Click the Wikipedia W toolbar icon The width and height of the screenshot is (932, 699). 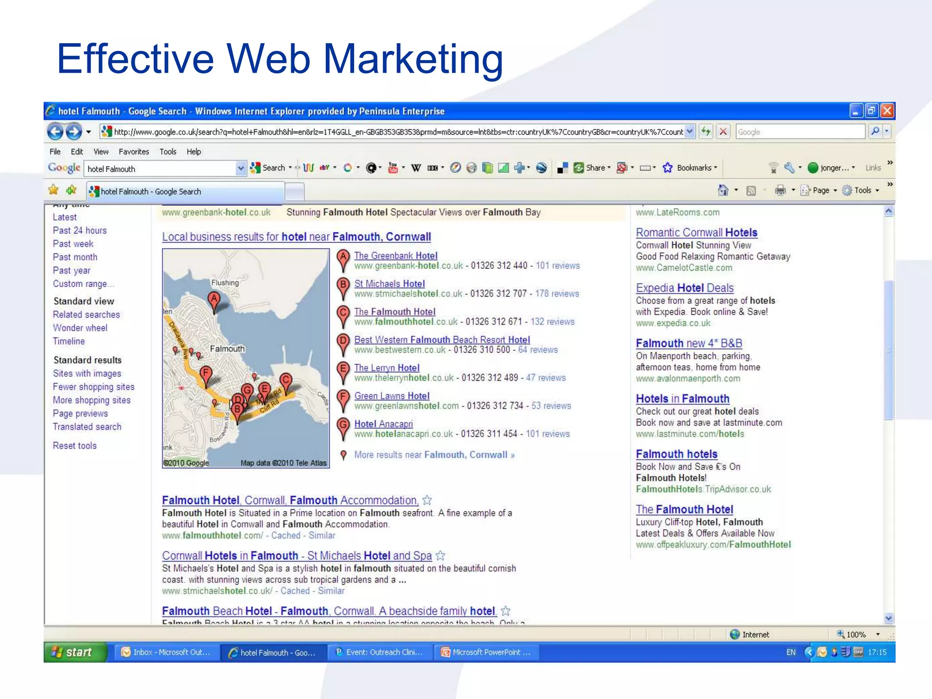tap(416, 168)
